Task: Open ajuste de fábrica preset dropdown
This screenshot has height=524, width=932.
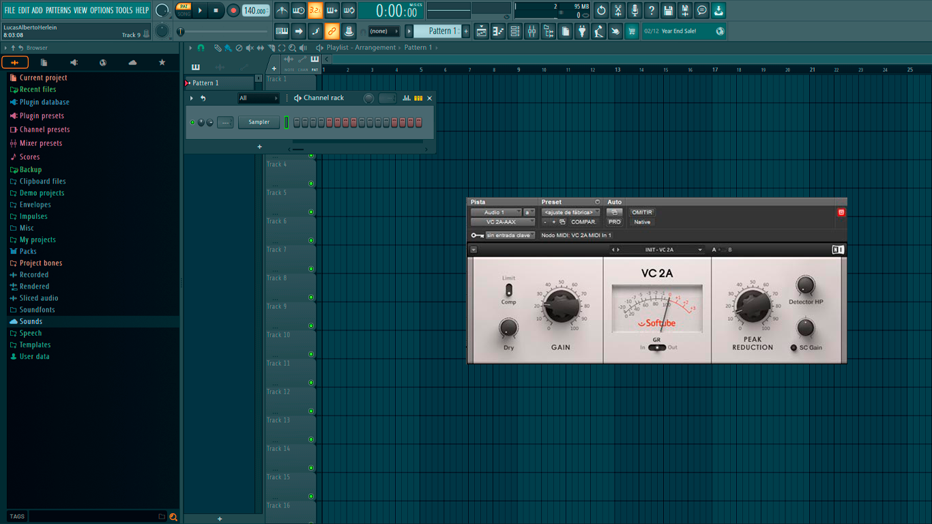Action: [x=571, y=212]
